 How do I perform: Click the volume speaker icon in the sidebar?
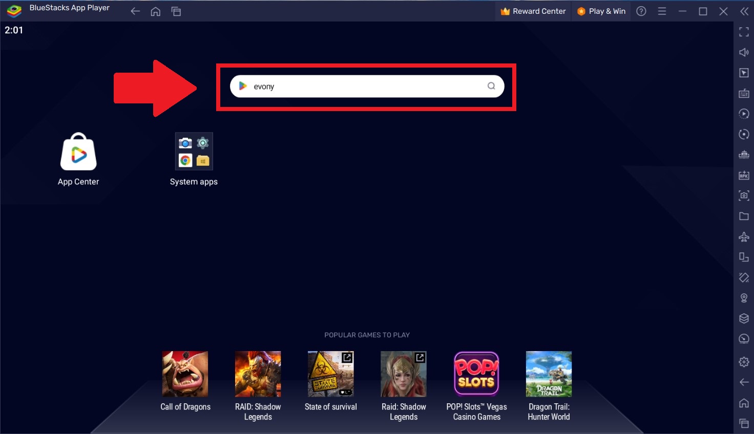pyautogui.click(x=744, y=52)
